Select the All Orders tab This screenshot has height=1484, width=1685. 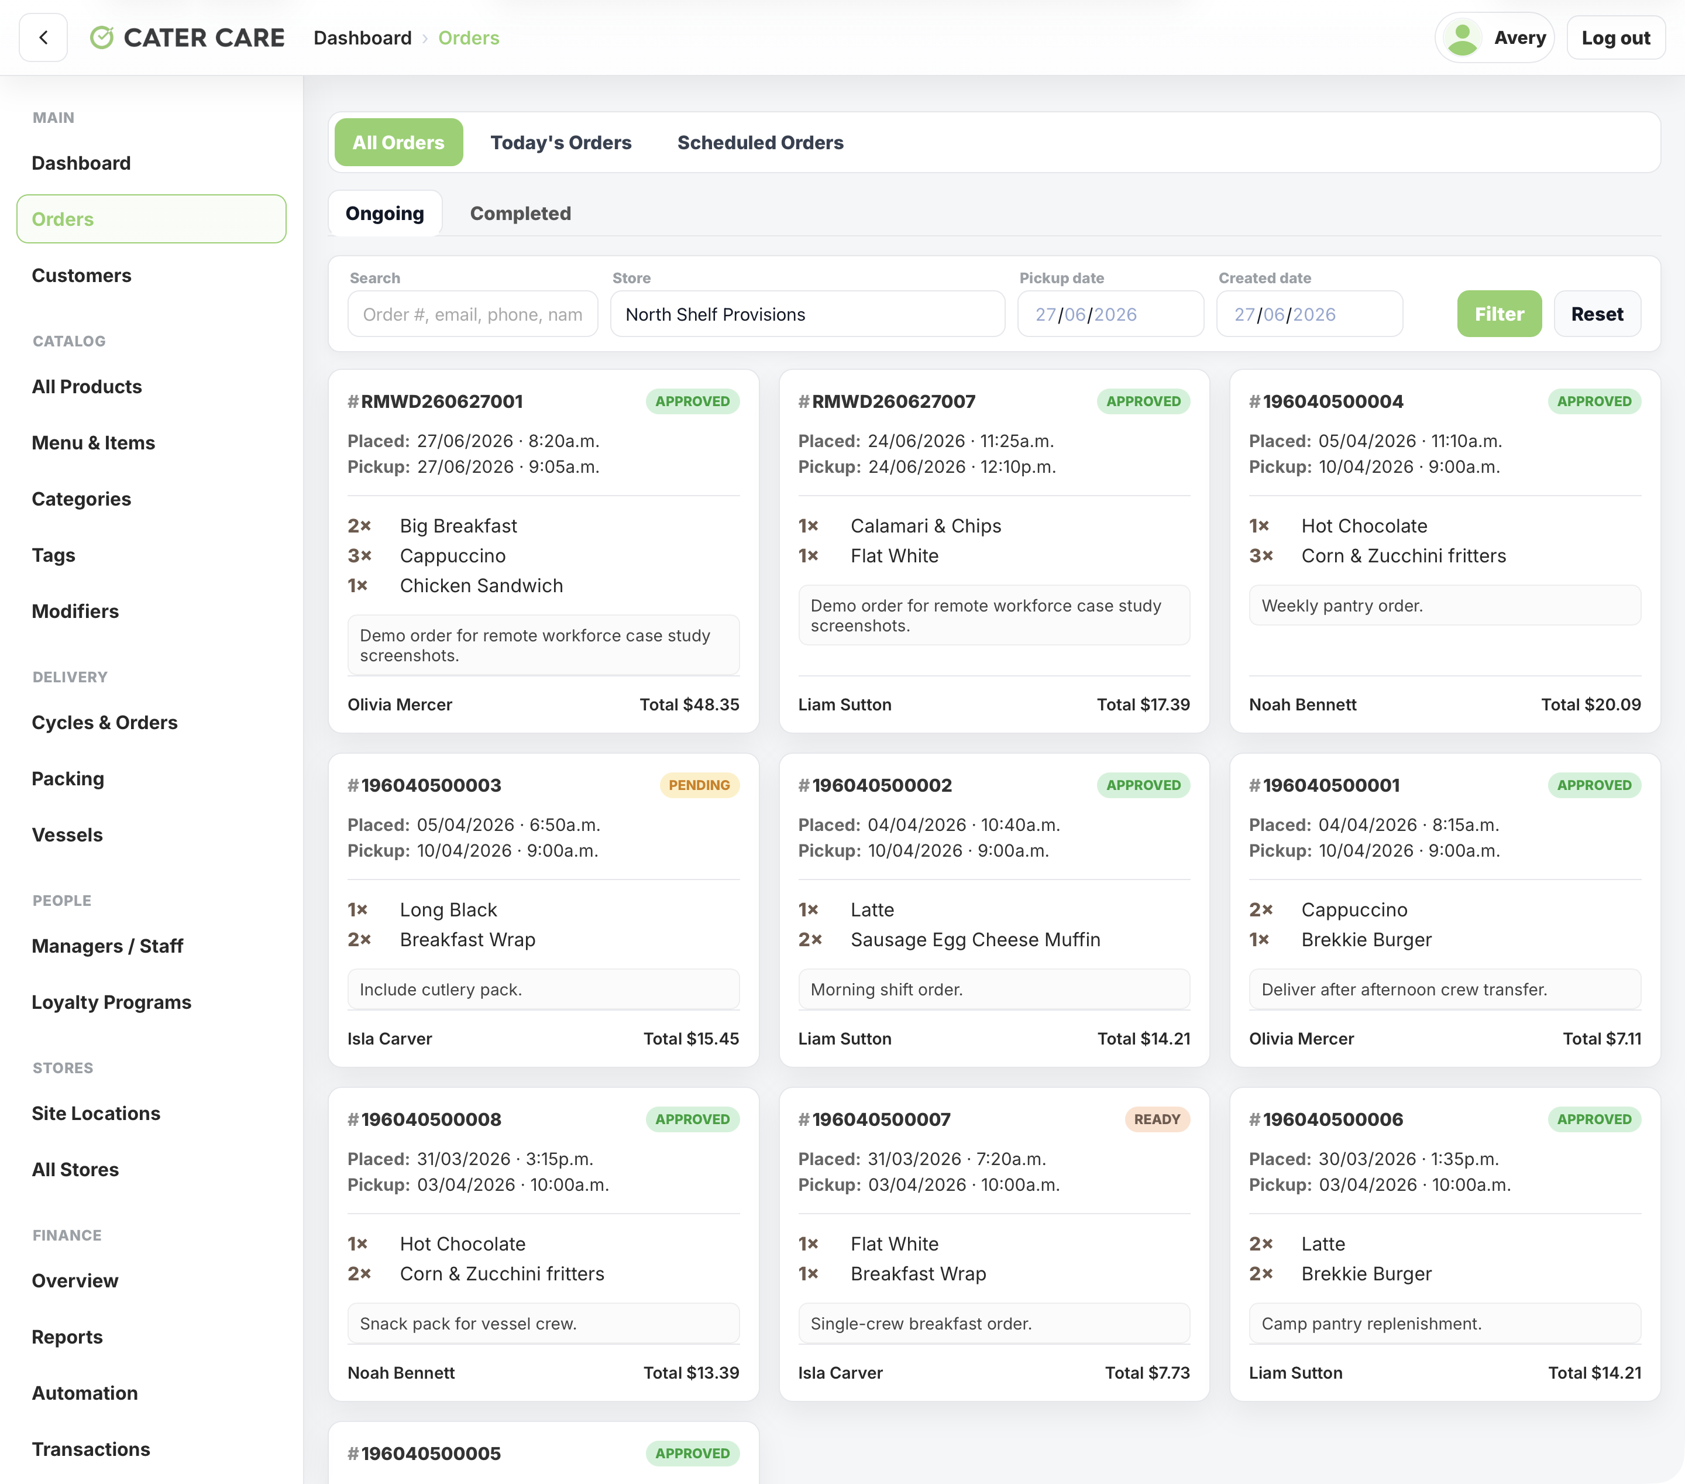399,143
